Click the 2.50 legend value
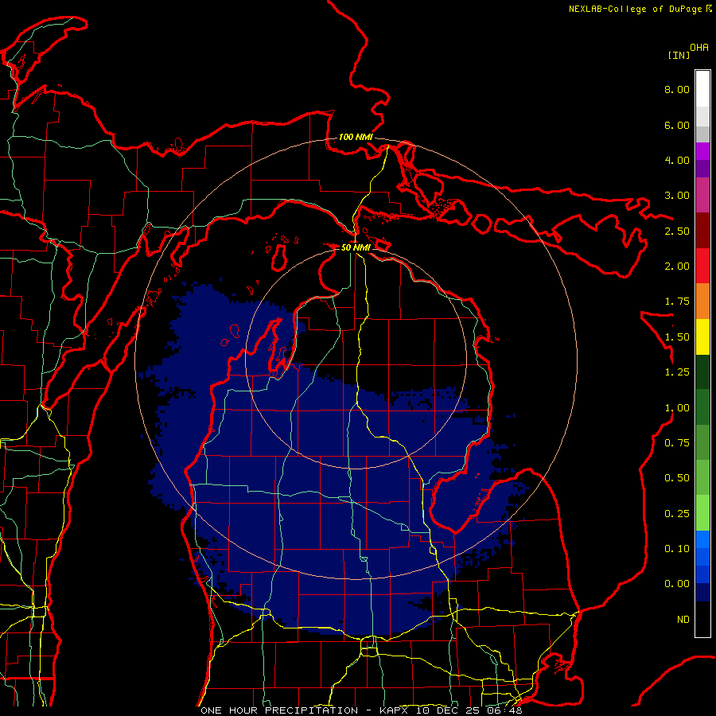Viewport: 716px width, 716px height. [677, 231]
